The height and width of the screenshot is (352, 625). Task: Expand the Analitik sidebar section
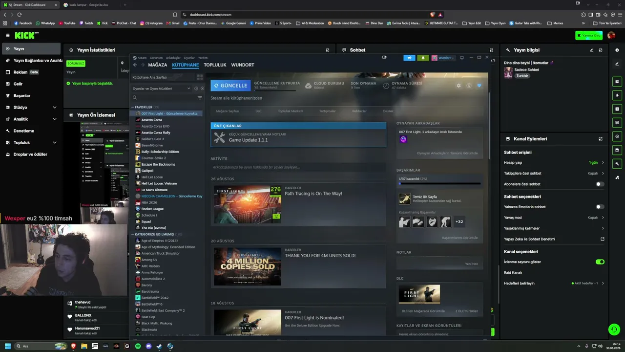[32, 119]
